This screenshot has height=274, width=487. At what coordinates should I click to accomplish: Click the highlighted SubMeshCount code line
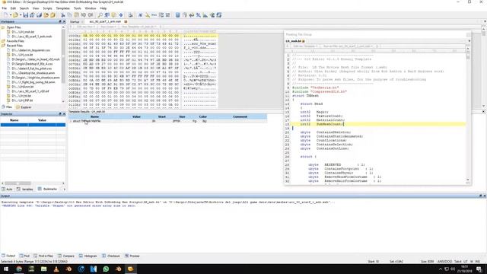point(379,124)
